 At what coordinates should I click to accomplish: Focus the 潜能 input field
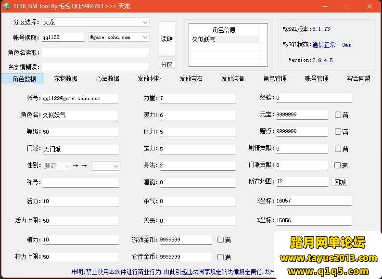[x=198, y=182]
